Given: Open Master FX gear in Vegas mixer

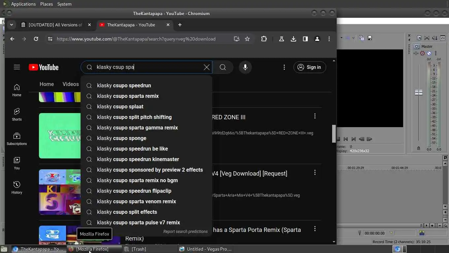Looking at the screenshot, I should pos(422,53).
